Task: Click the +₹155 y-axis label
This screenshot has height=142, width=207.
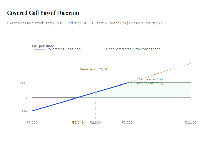Action: click(x=24, y=83)
